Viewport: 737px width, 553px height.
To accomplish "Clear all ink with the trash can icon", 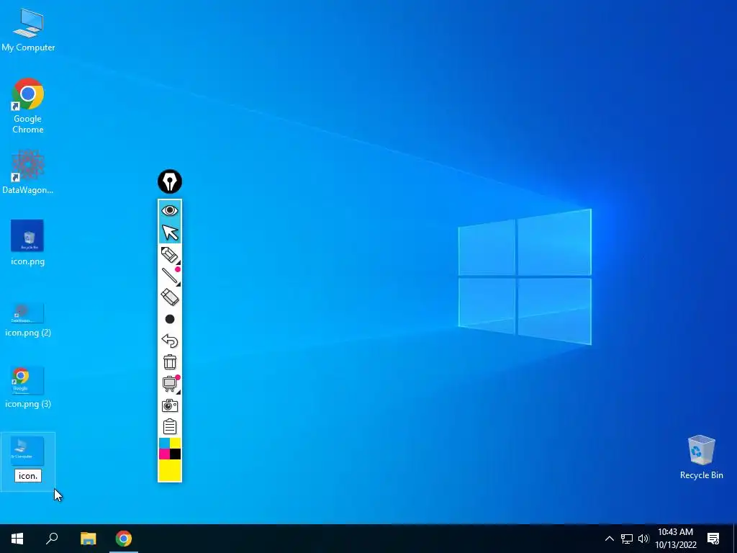I will (170, 362).
